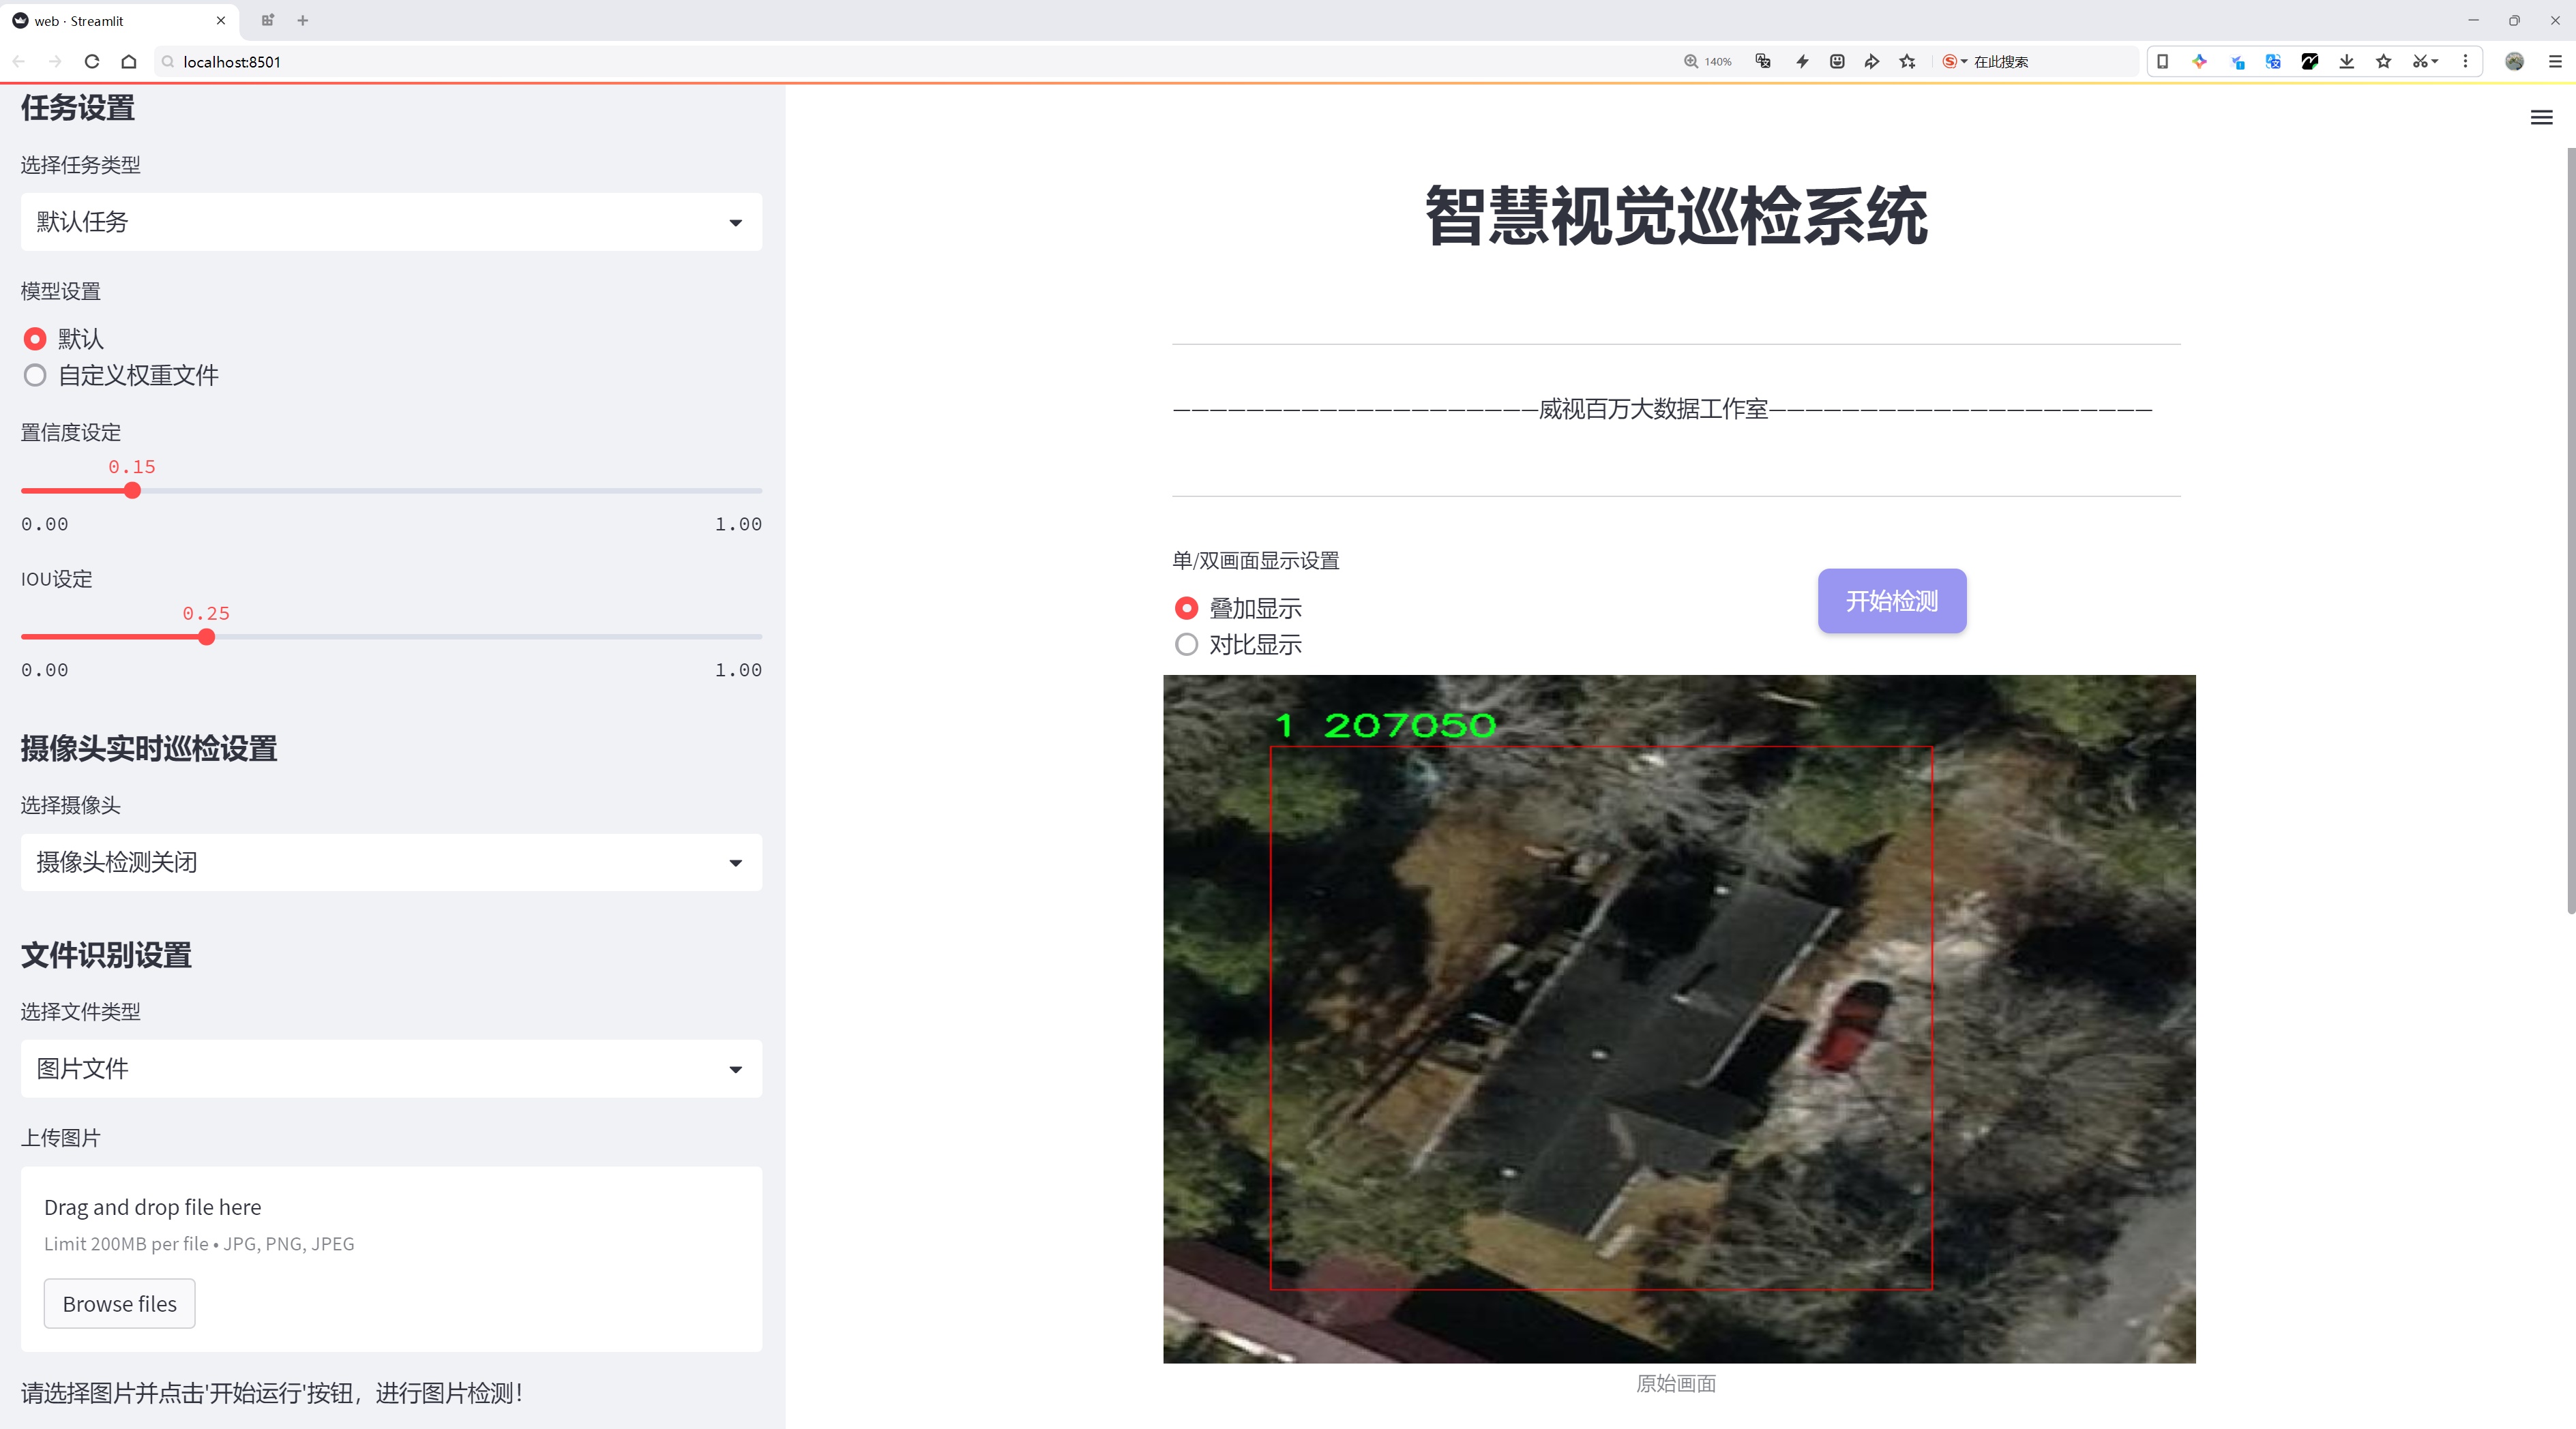This screenshot has height=1429, width=2576.
Task: Click the browser home icon
Action: (x=129, y=62)
